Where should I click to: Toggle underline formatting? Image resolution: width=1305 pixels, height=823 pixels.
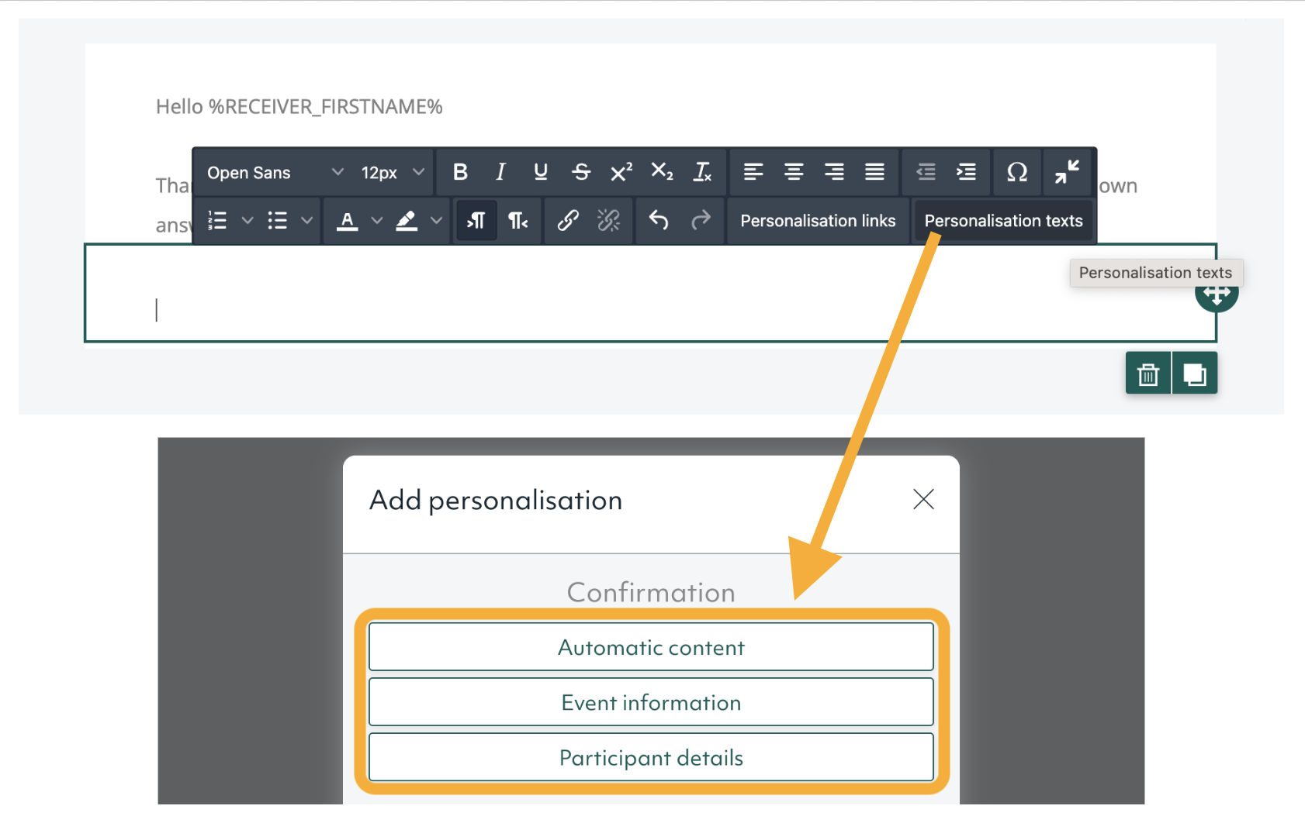point(541,172)
